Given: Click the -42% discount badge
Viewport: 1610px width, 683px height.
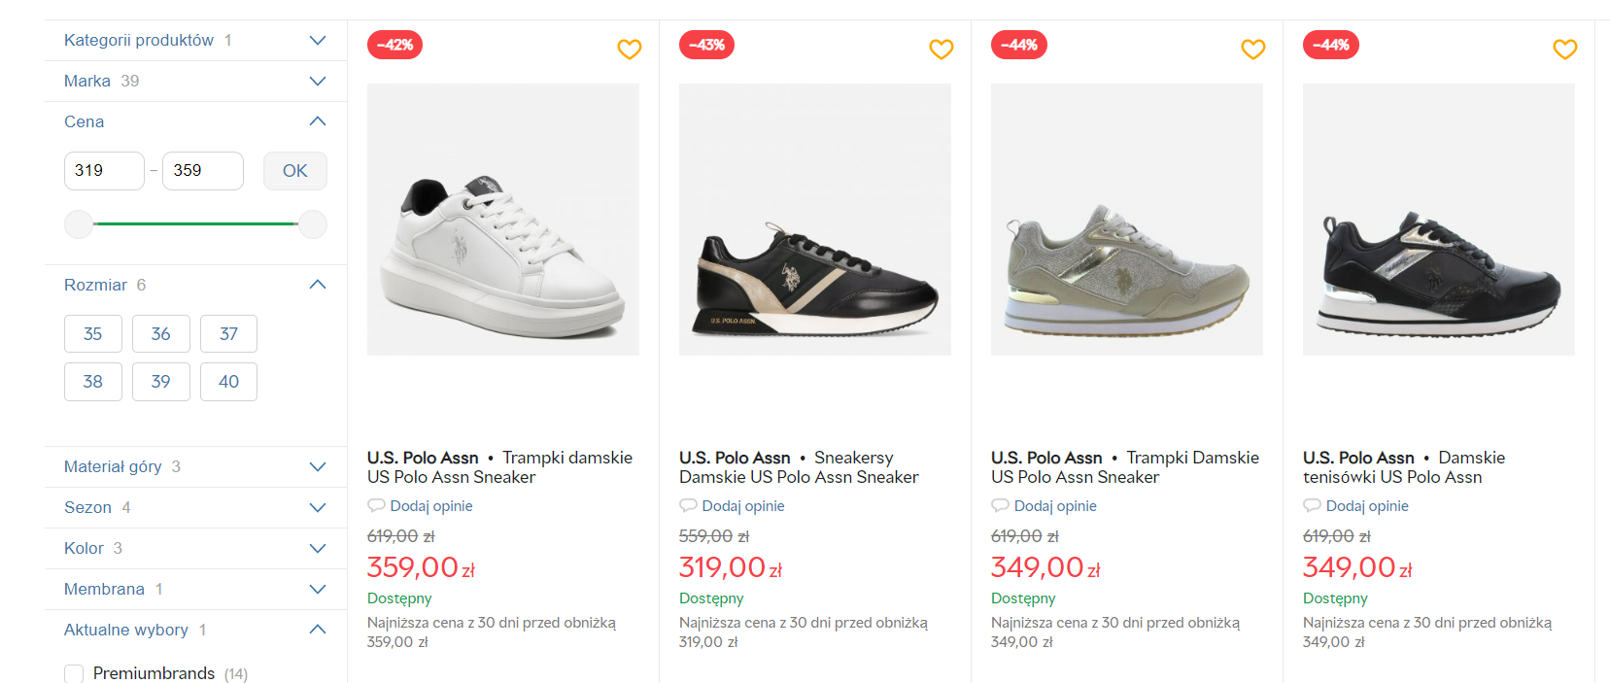Looking at the screenshot, I should 395,45.
